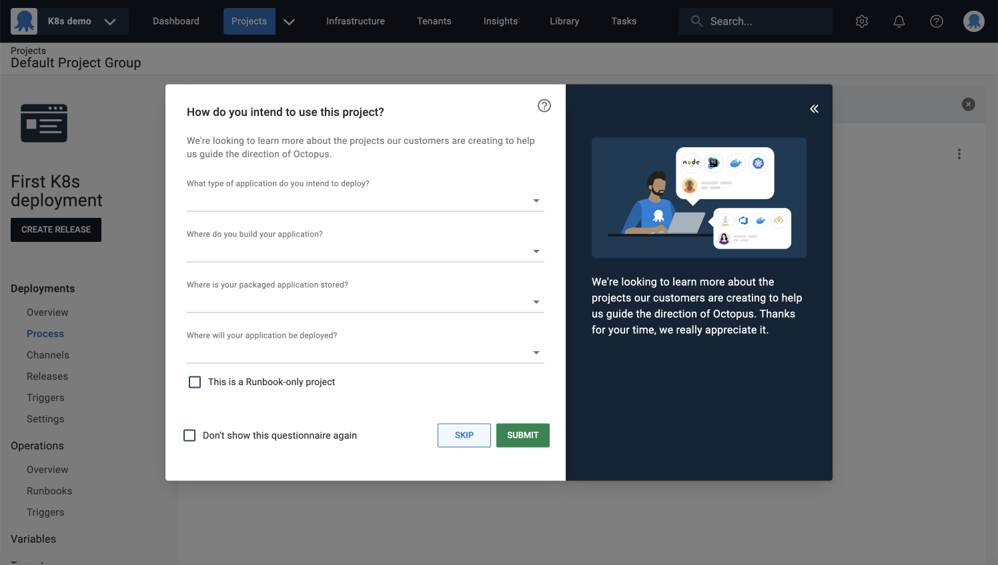This screenshot has width=998, height=565.
Task: Open the Runbooks page from the sidebar
Action: click(x=49, y=490)
